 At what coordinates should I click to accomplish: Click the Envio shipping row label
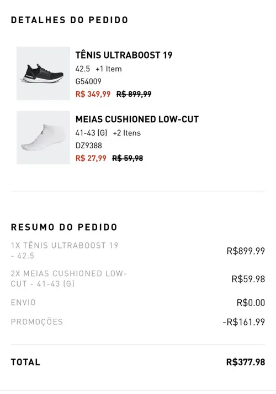tap(23, 302)
